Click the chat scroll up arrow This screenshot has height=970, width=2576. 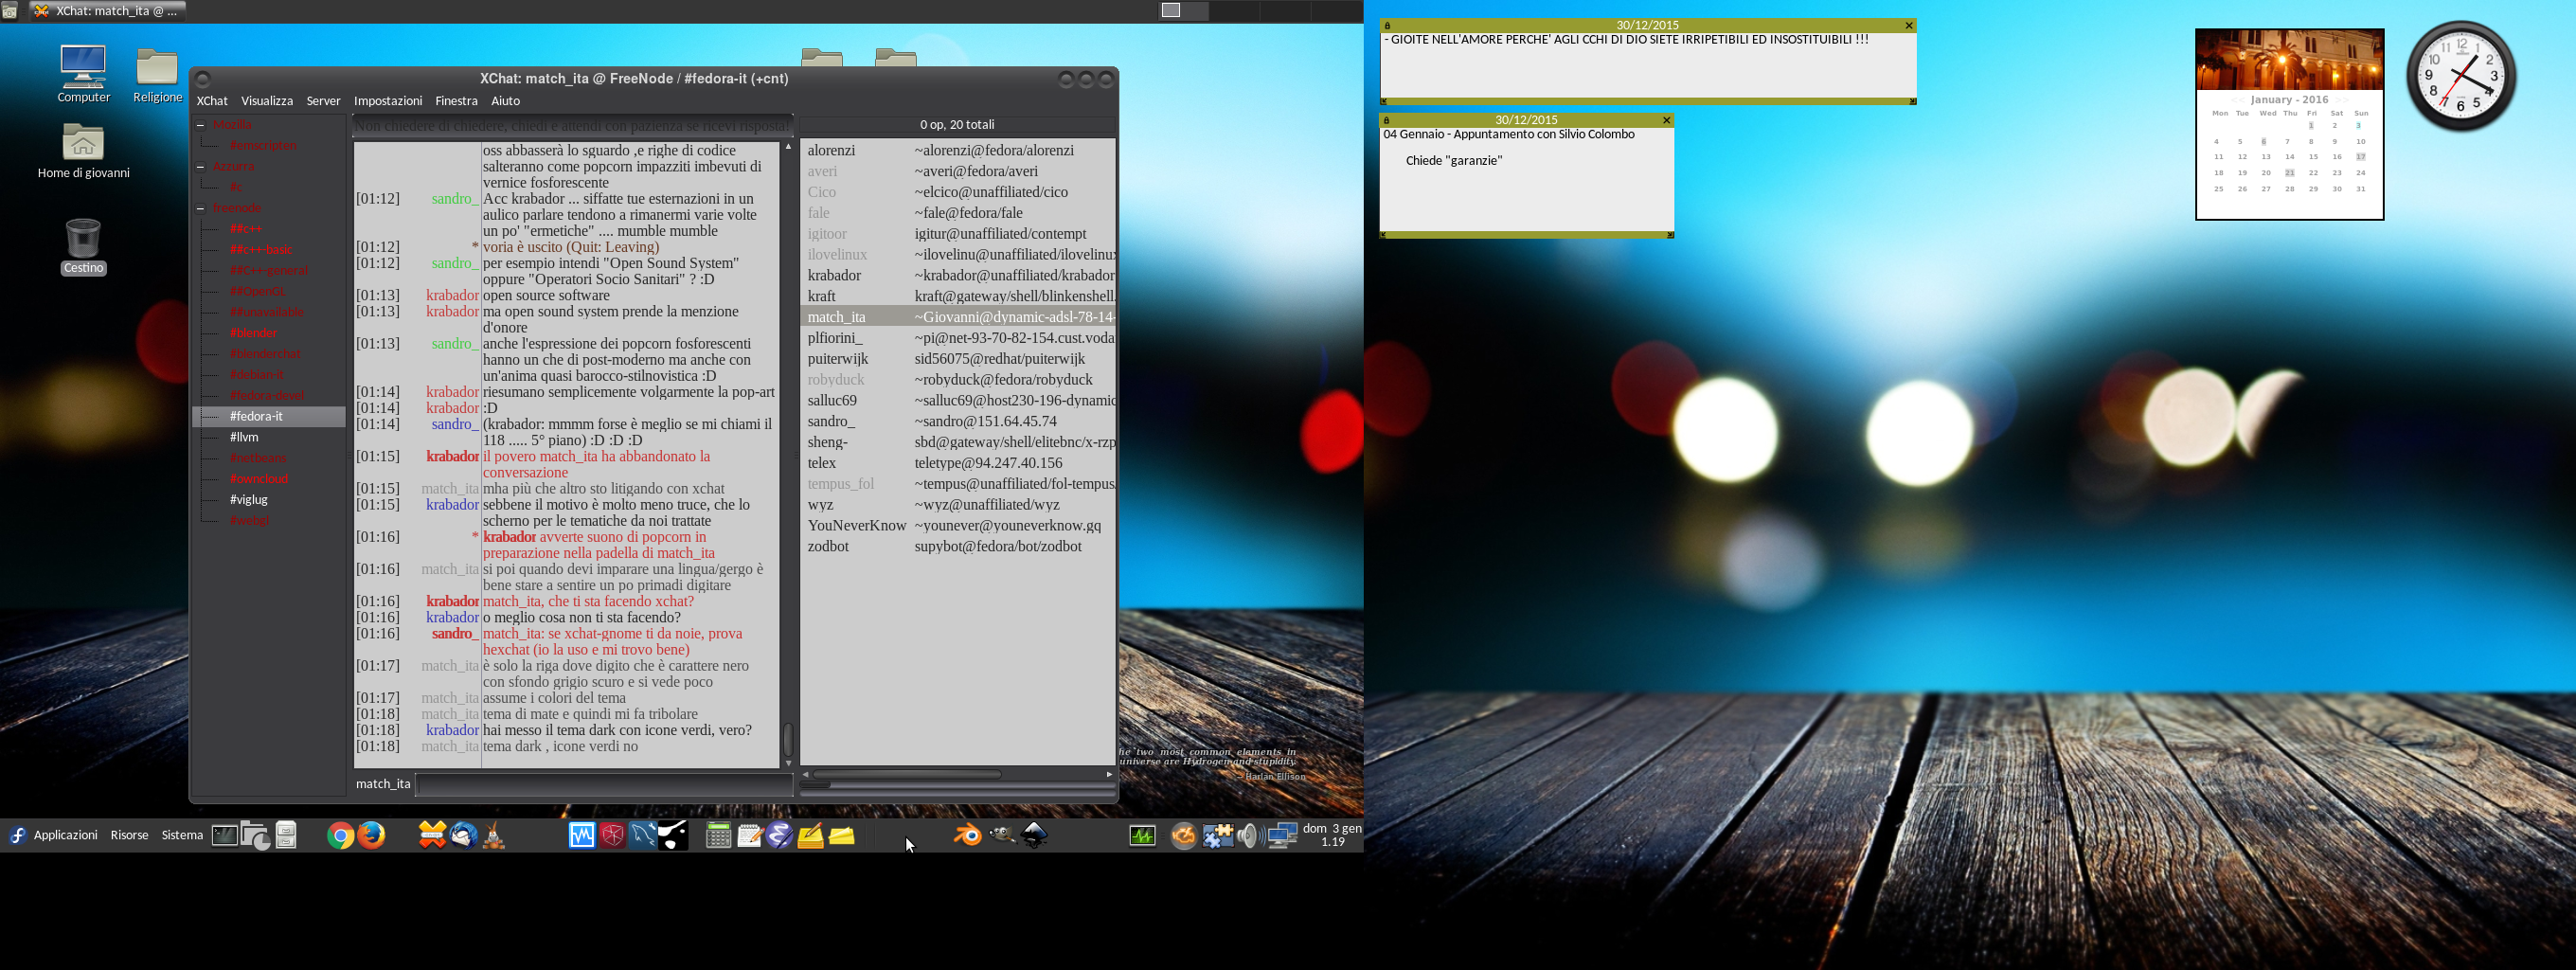tap(788, 147)
